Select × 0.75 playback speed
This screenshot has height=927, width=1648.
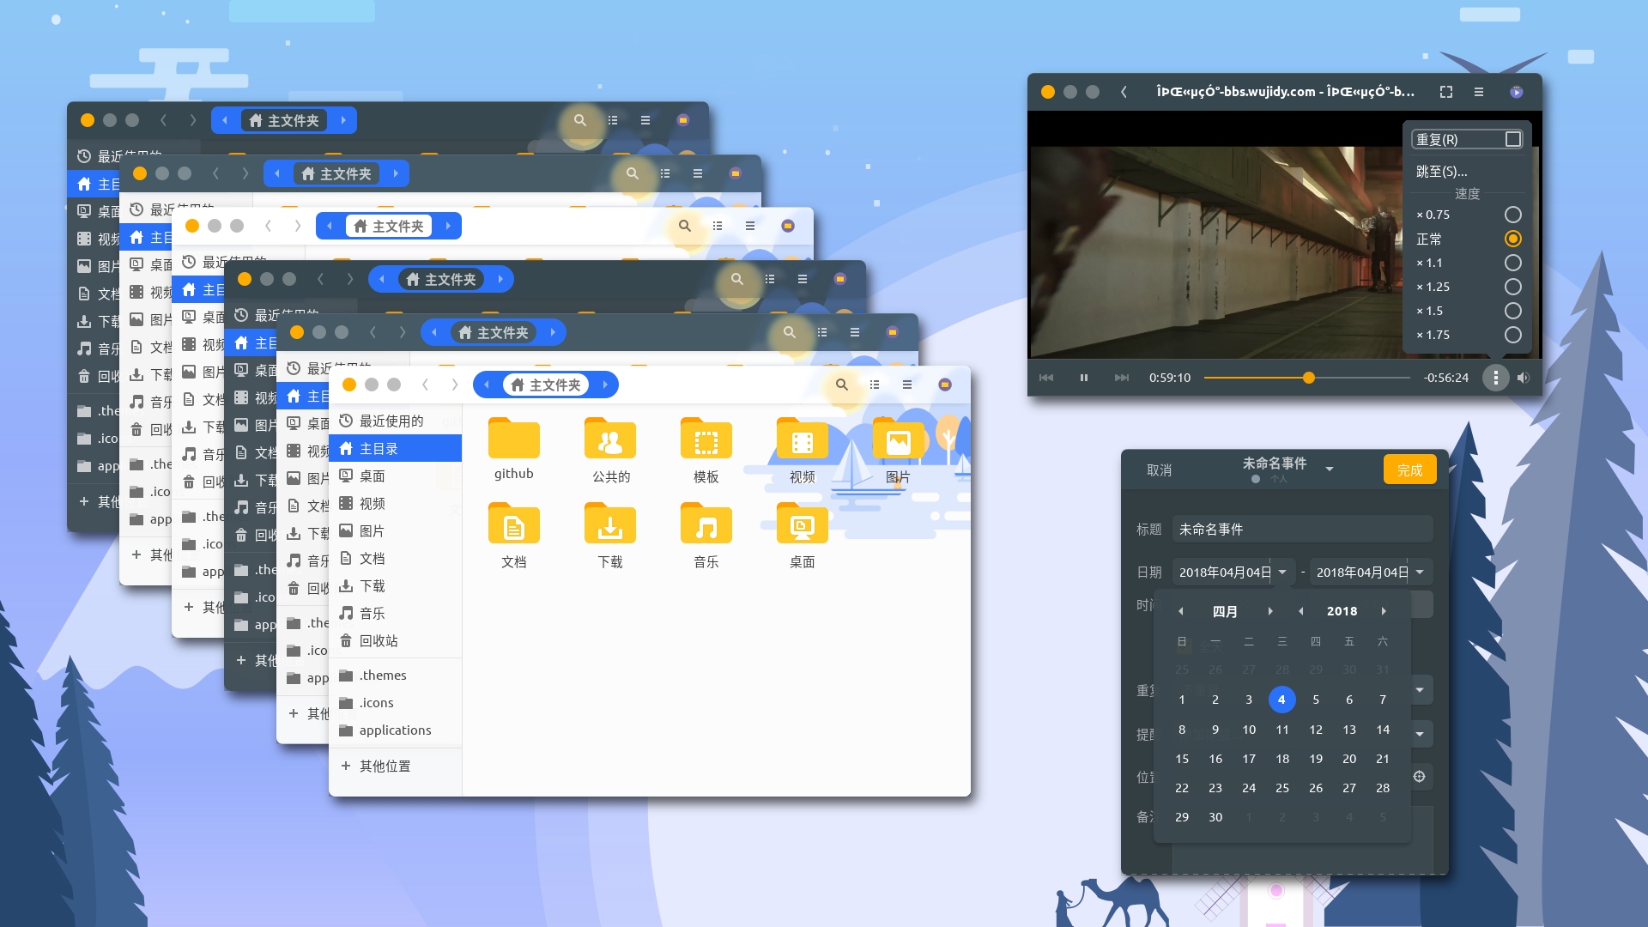[x=1513, y=215]
